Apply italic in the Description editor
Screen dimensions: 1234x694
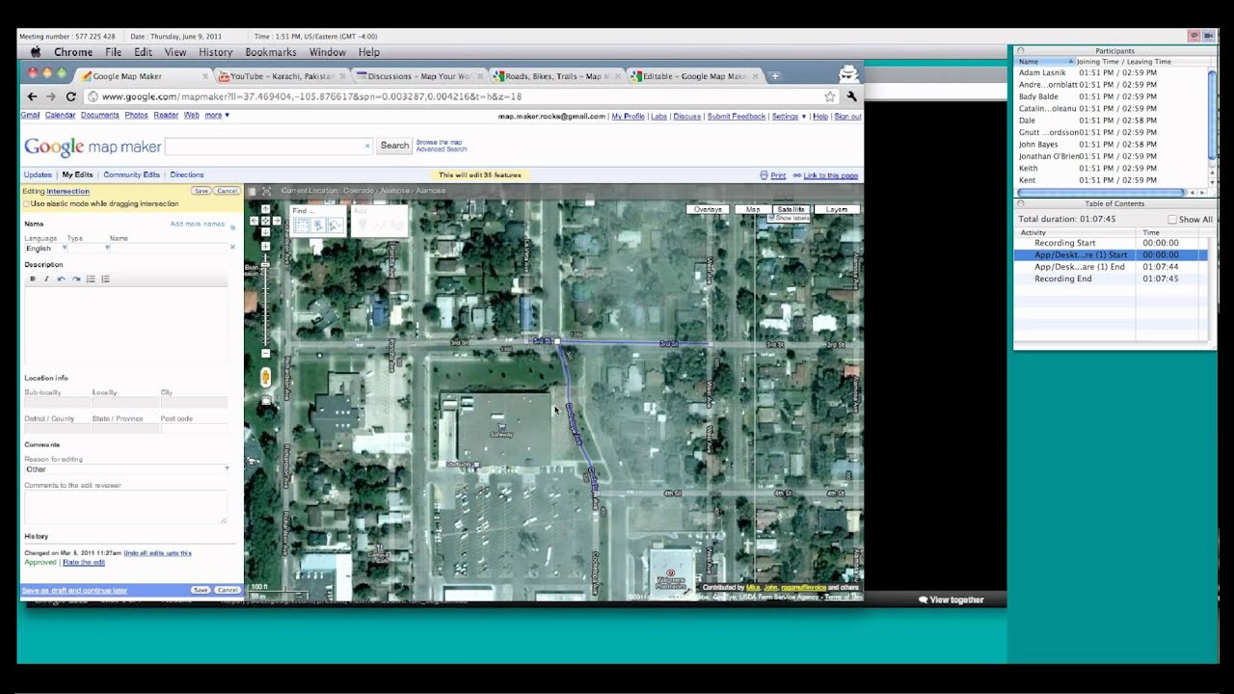[x=46, y=279]
